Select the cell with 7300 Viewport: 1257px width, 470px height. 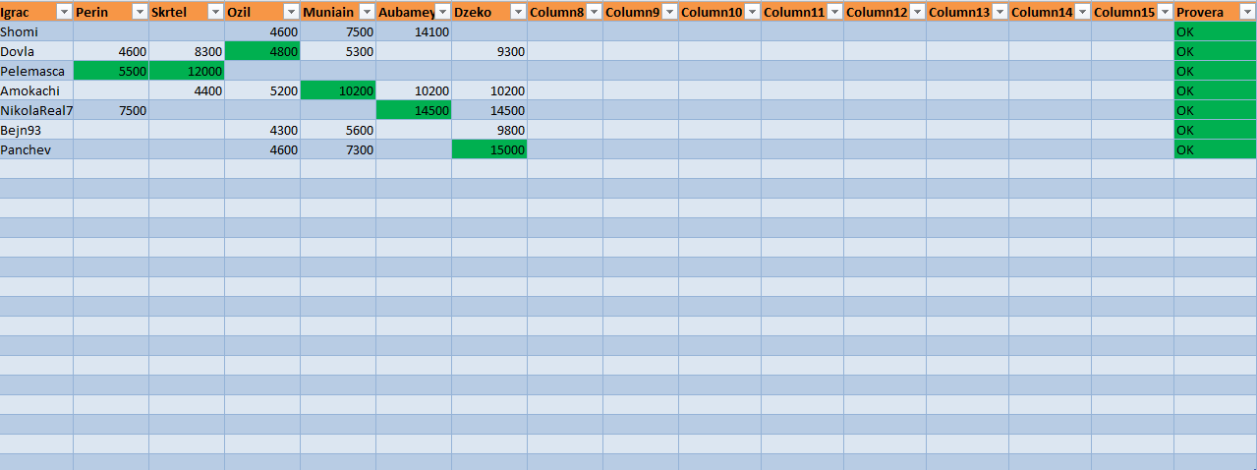(x=338, y=149)
